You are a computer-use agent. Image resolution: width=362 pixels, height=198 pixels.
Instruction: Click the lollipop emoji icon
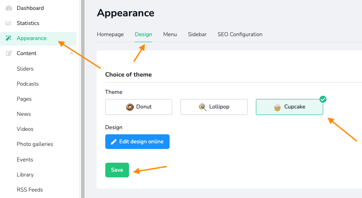202,107
